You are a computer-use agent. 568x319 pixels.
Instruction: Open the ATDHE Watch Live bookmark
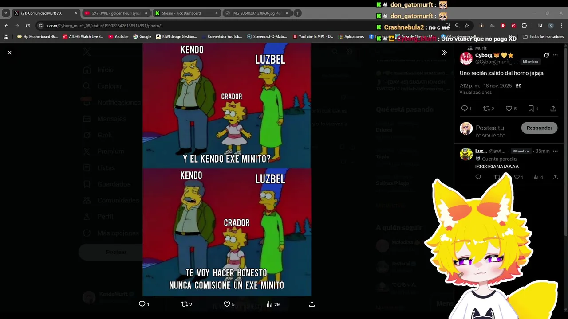tap(83, 37)
